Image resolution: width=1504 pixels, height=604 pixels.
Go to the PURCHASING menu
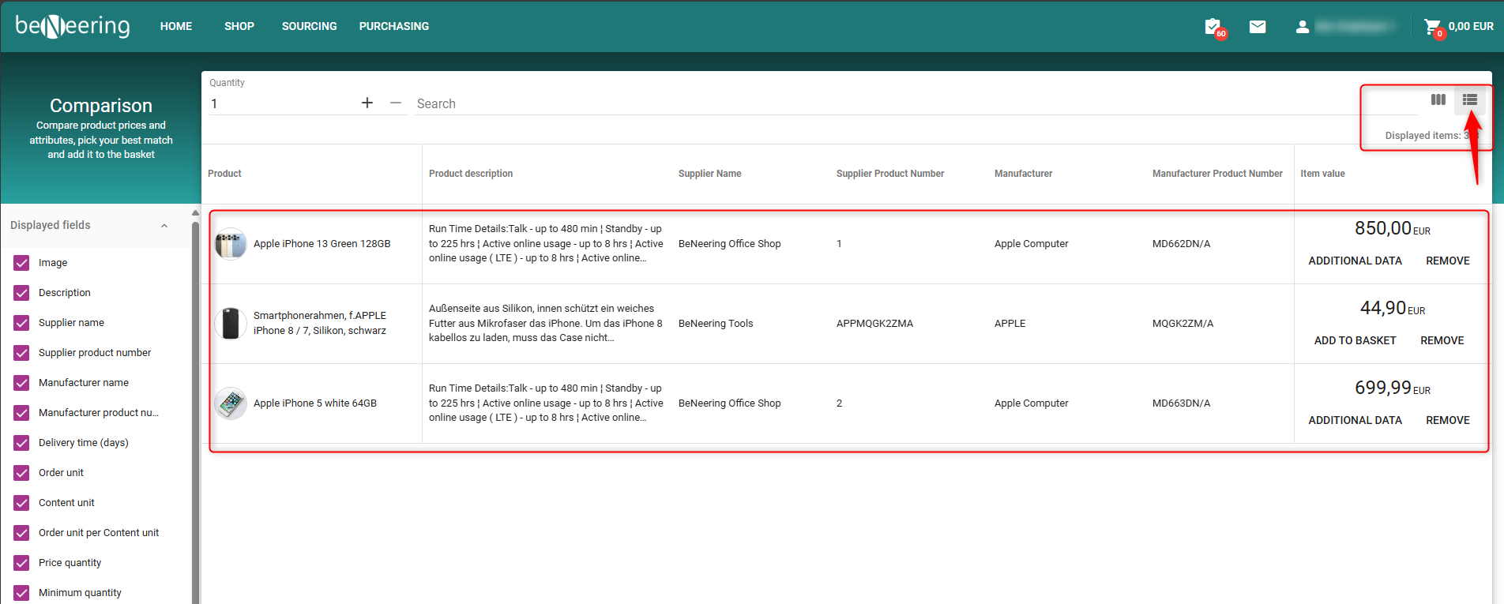coord(393,26)
